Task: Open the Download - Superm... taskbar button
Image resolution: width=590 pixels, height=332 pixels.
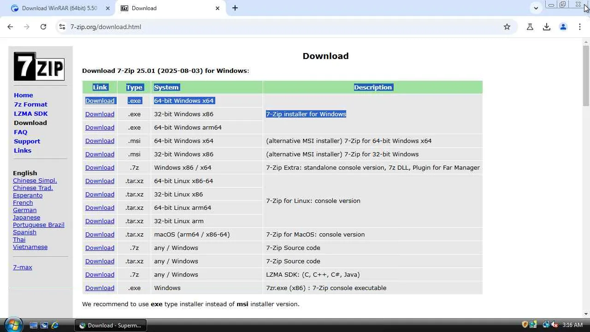Action: (111, 325)
